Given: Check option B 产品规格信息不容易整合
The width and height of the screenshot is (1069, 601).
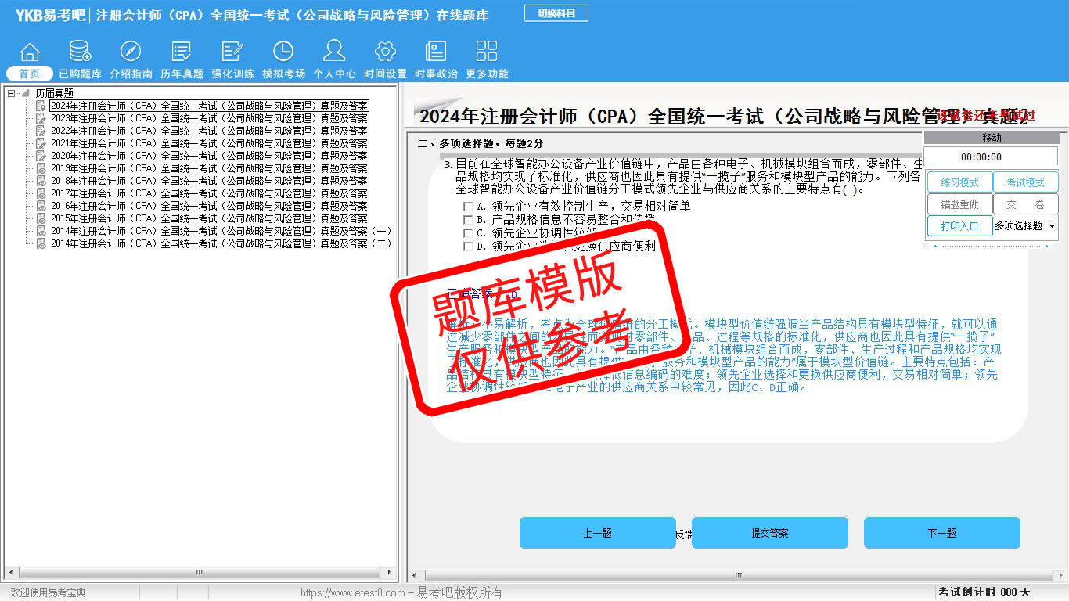Looking at the screenshot, I should (x=468, y=220).
